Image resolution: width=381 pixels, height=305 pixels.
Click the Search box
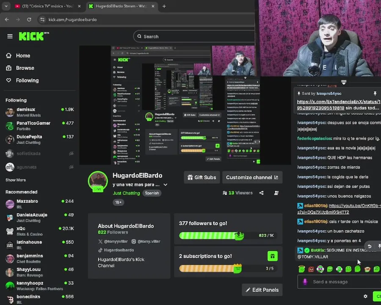point(194,36)
